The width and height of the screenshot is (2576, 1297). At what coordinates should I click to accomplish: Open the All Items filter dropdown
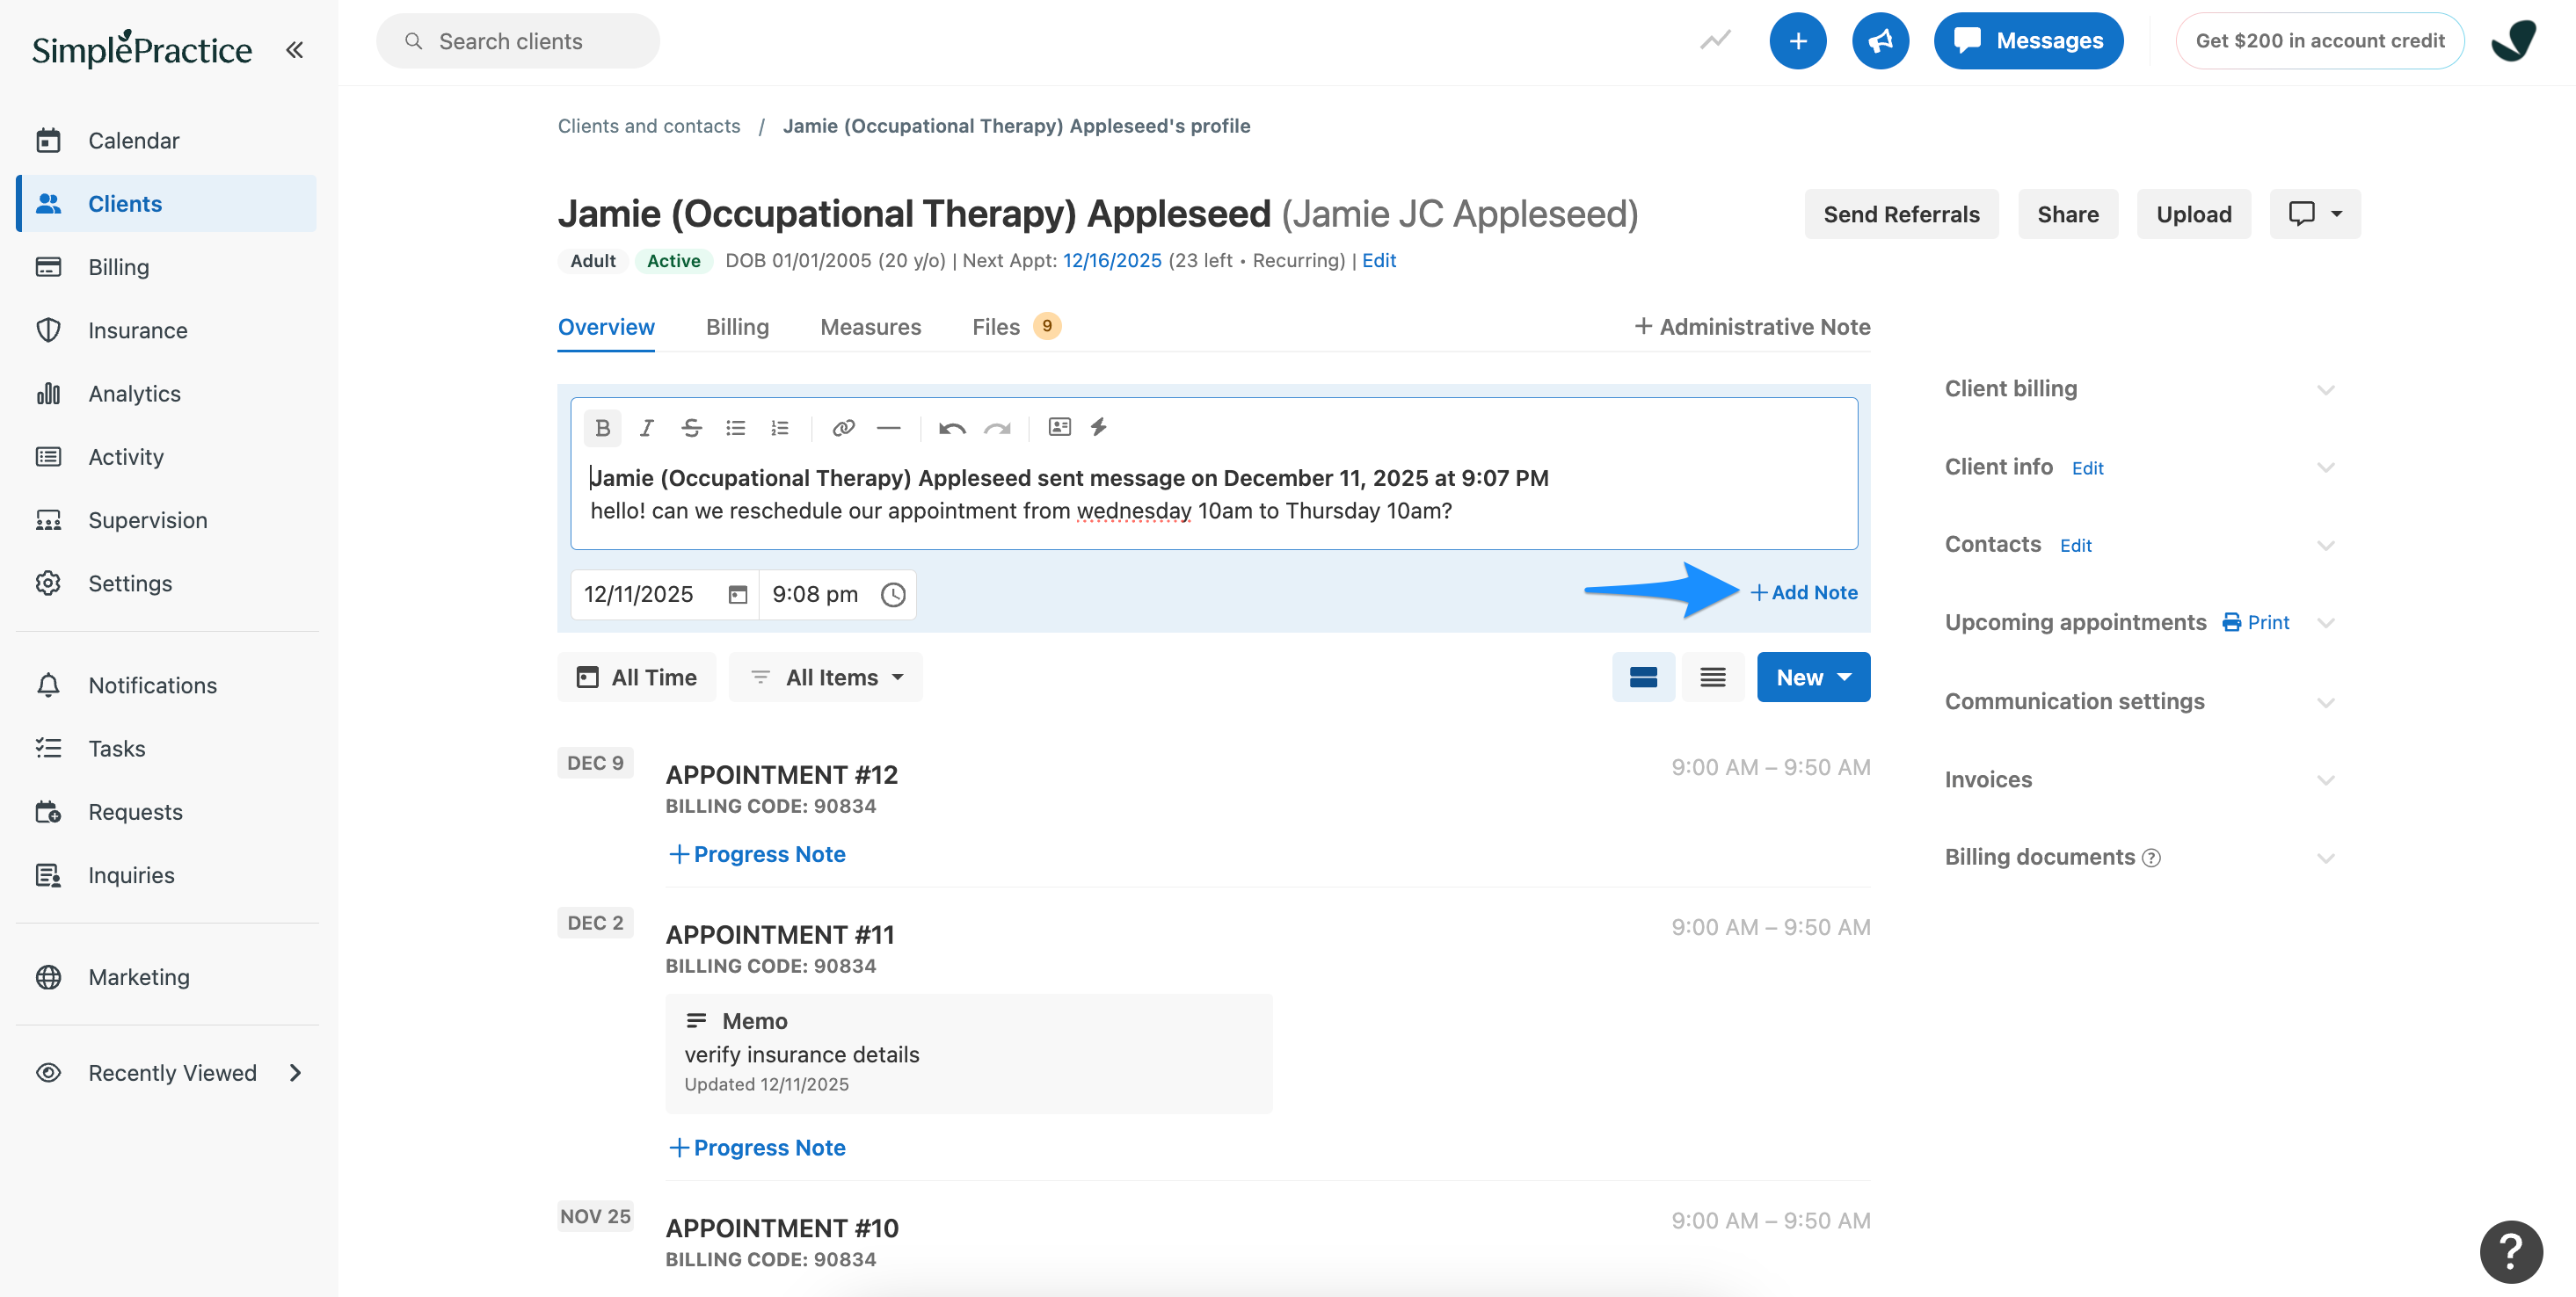[x=826, y=677]
